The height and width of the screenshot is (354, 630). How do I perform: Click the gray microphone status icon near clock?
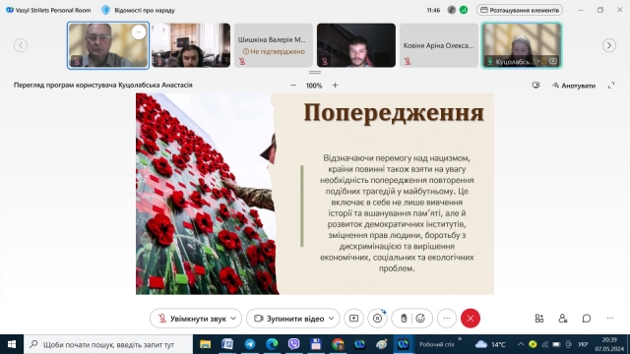coord(452,10)
